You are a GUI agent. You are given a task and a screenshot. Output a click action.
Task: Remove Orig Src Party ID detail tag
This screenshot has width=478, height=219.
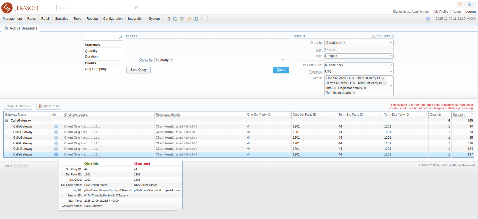[353, 78]
